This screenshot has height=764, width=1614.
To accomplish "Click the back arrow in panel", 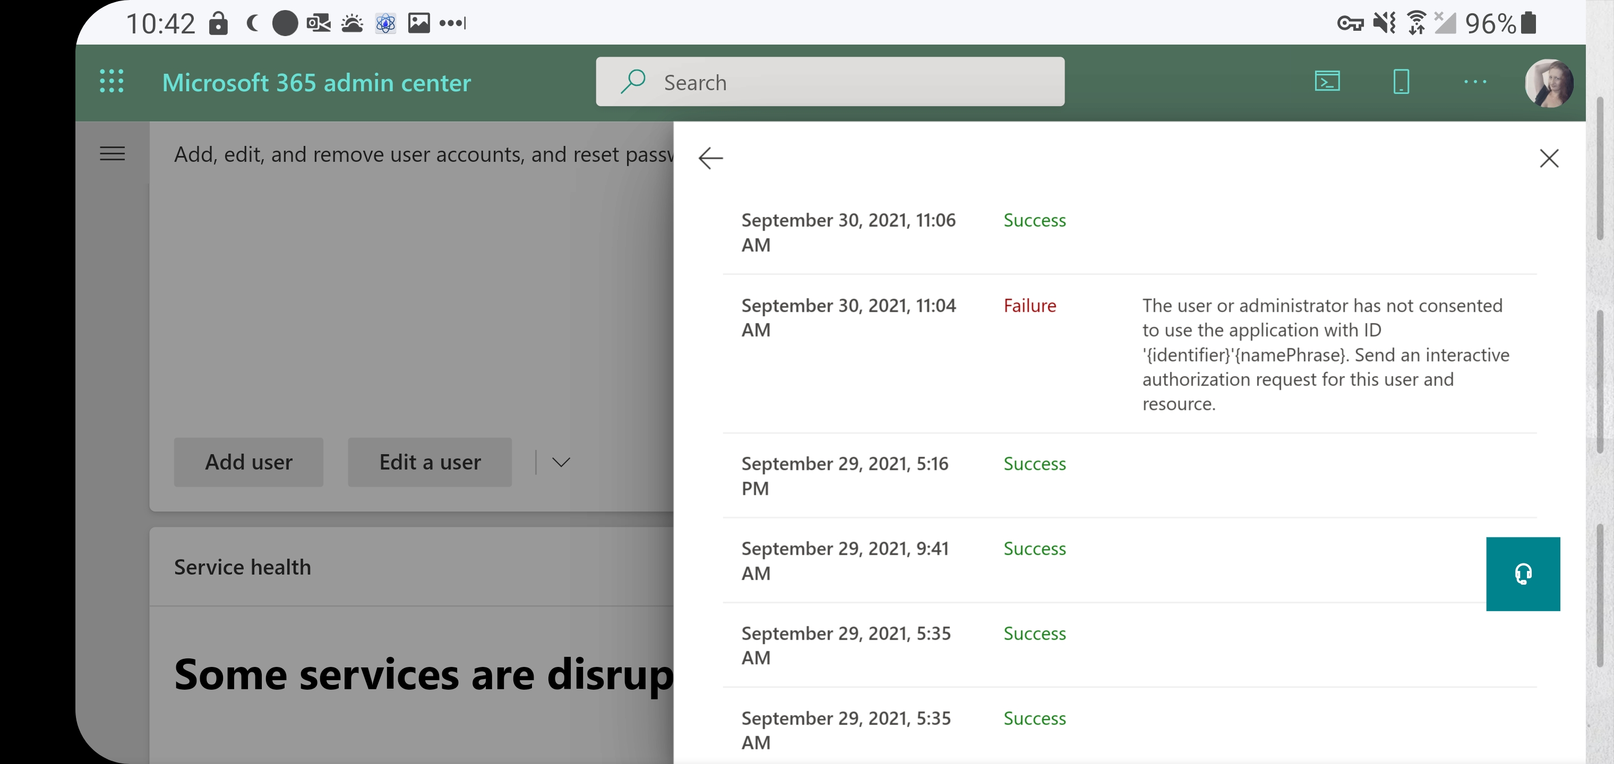I will point(710,158).
